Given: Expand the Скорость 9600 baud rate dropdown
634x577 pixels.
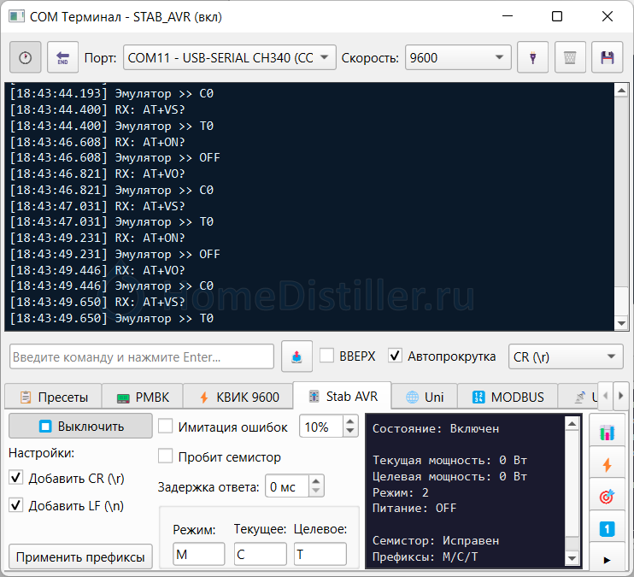Looking at the screenshot, I should tap(458, 58).
